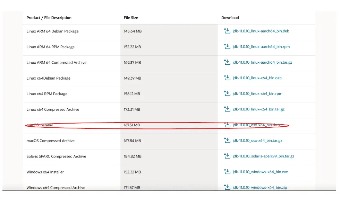Select the 'File Size' column header

[131, 18]
